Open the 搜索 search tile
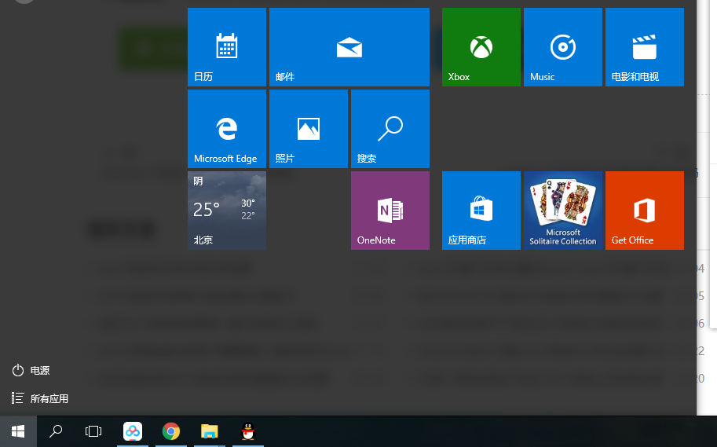Image resolution: width=717 pixels, height=447 pixels. [x=390, y=129]
